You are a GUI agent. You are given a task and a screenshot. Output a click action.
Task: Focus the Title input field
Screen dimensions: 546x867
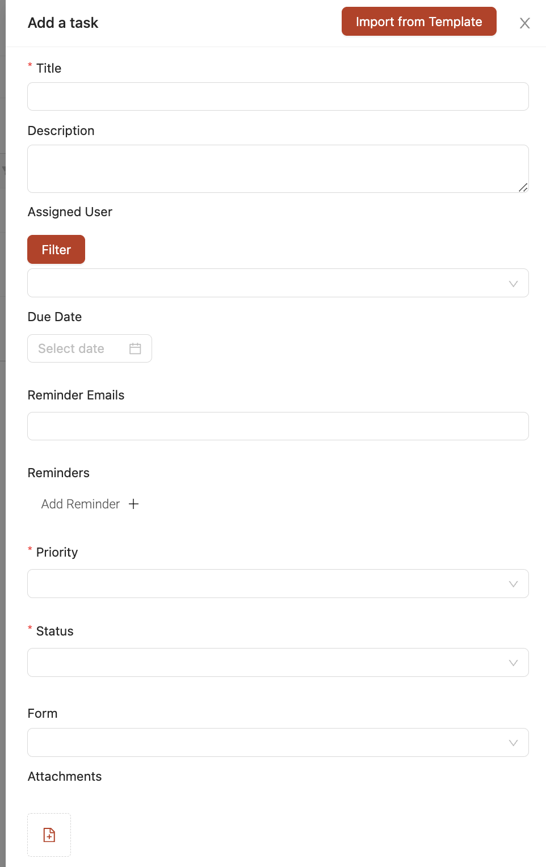point(278,96)
